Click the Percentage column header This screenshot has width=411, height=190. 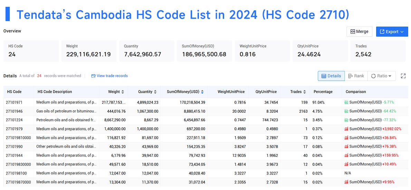(x=323, y=92)
